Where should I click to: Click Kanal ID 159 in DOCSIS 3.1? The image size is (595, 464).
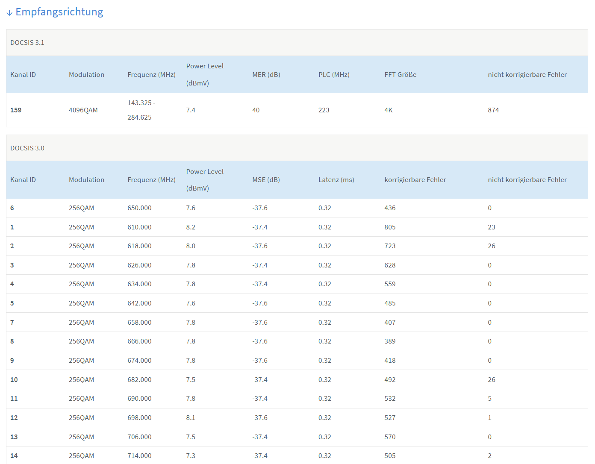(16, 110)
